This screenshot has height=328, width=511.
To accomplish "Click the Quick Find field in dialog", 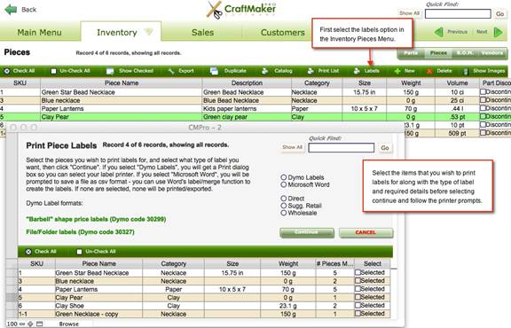I will 342,148.
